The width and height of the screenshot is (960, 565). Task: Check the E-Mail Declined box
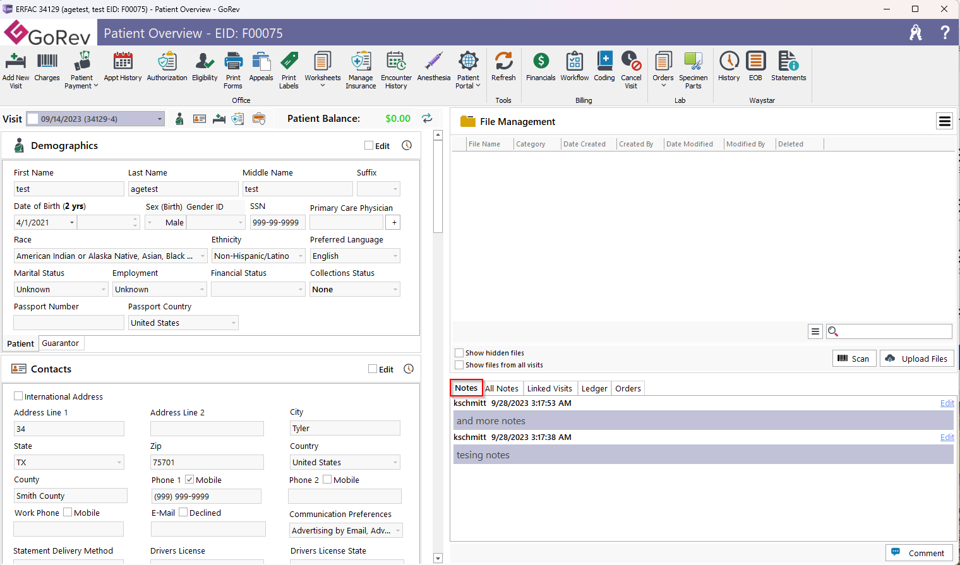pyautogui.click(x=183, y=512)
